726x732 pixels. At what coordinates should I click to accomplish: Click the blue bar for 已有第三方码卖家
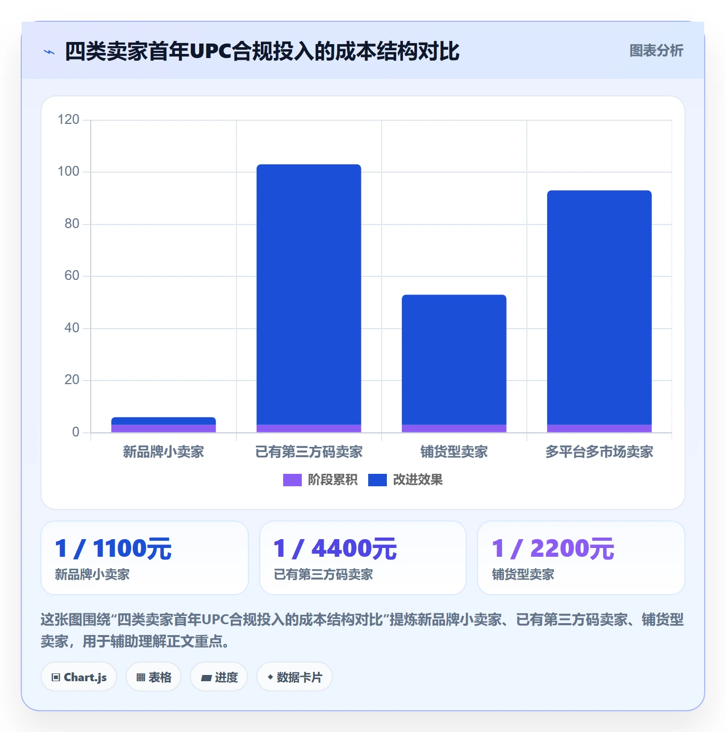coord(309,294)
